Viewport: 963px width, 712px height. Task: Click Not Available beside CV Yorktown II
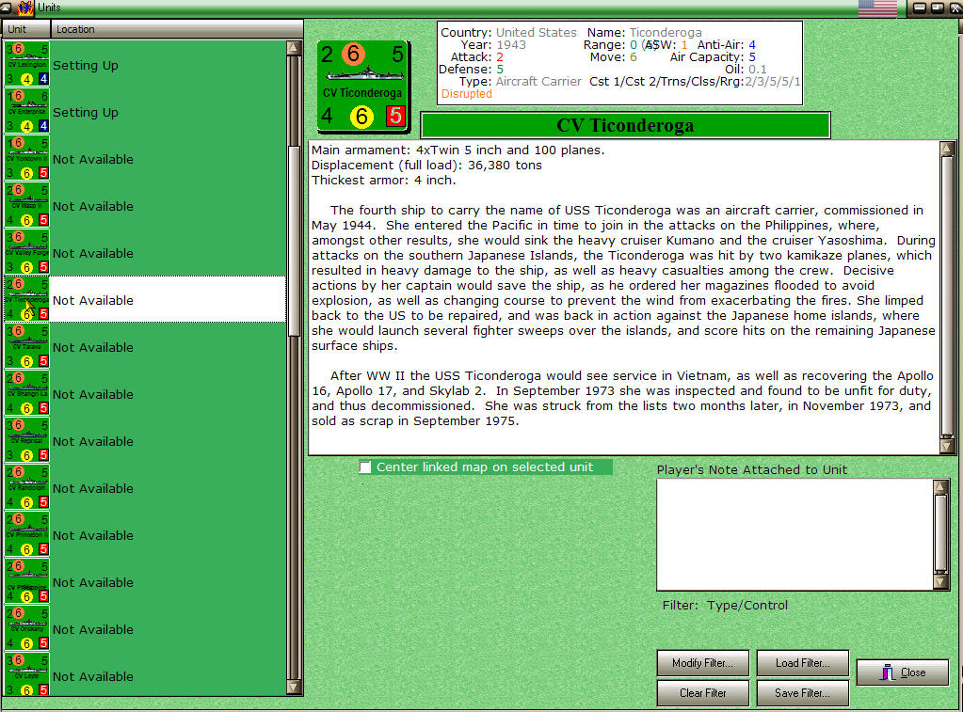(x=93, y=159)
